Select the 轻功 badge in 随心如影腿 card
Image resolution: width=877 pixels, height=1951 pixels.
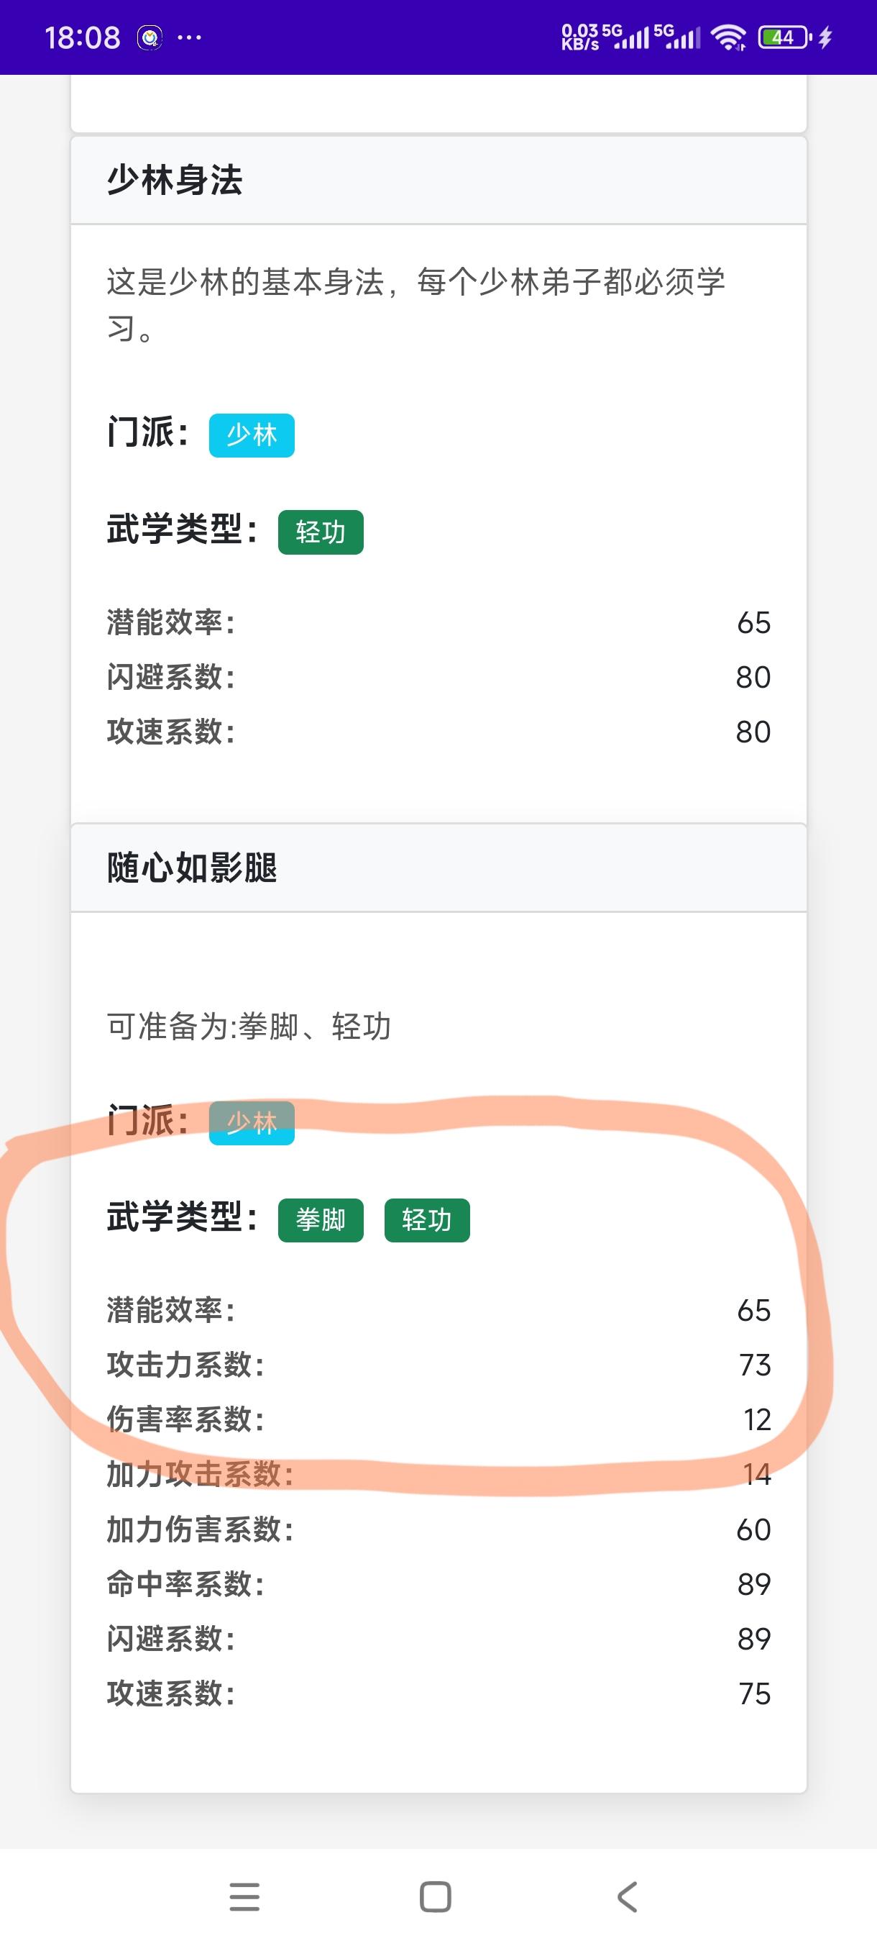pos(427,1220)
